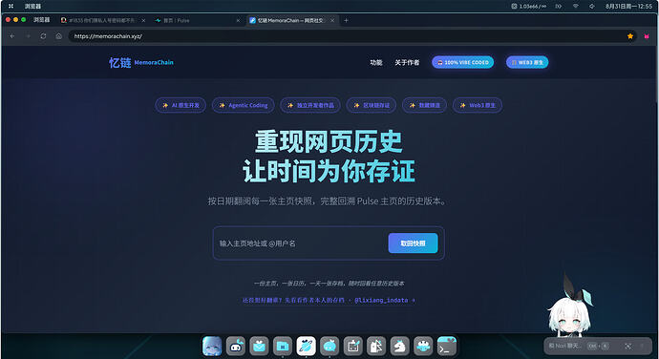The width and height of the screenshot is (659, 359).
Task: Reload the MemoraChain page
Action: pos(43,36)
